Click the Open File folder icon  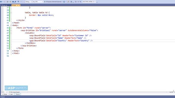(x=11, y=2)
